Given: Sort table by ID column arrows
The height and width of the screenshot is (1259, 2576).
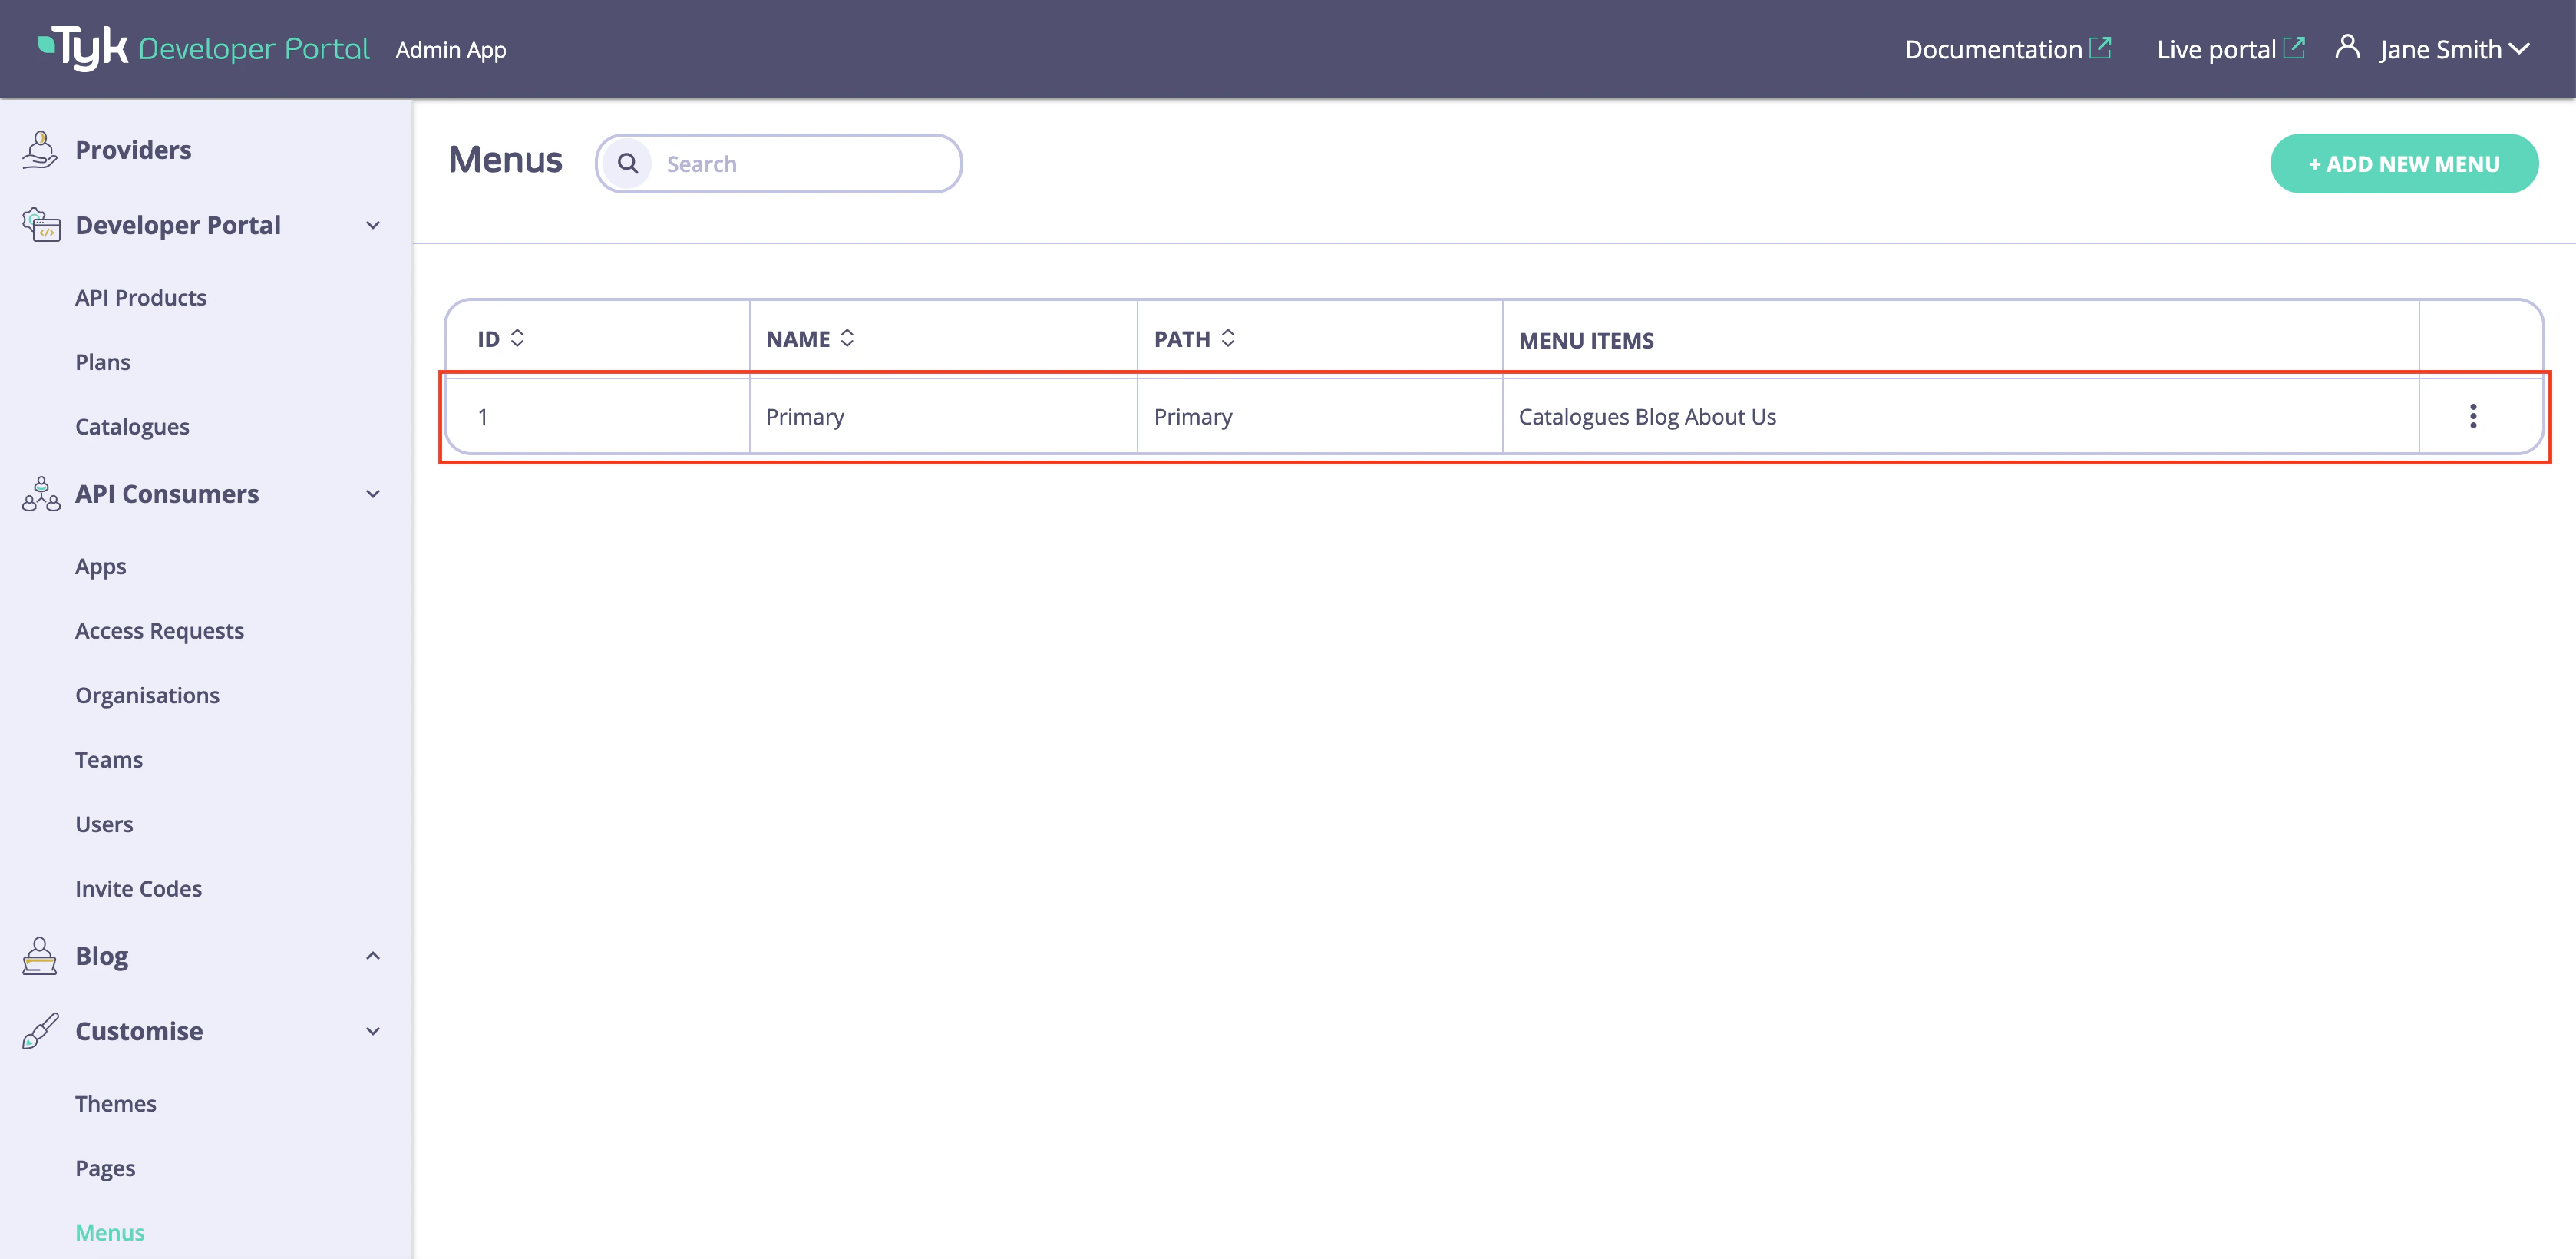Looking at the screenshot, I should point(517,338).
